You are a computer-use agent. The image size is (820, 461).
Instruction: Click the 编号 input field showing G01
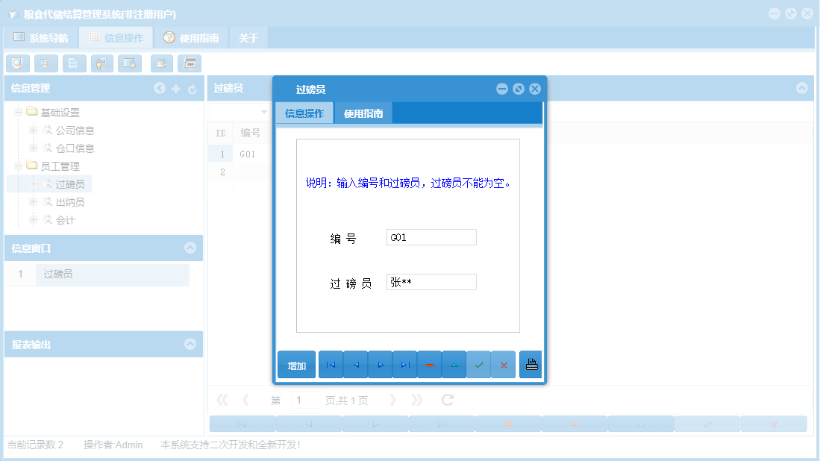click(x=431, y=236)
